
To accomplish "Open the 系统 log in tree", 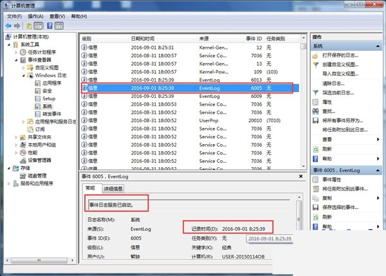I will pyautogui.click(x=47, y=106).
